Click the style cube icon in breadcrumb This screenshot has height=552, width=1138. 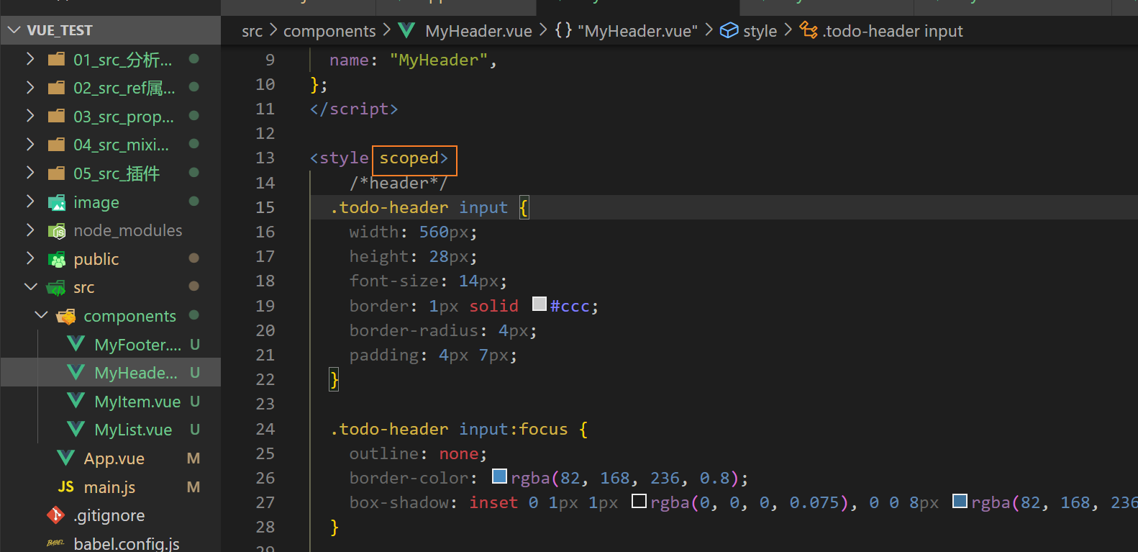click(x=729, y=30)
